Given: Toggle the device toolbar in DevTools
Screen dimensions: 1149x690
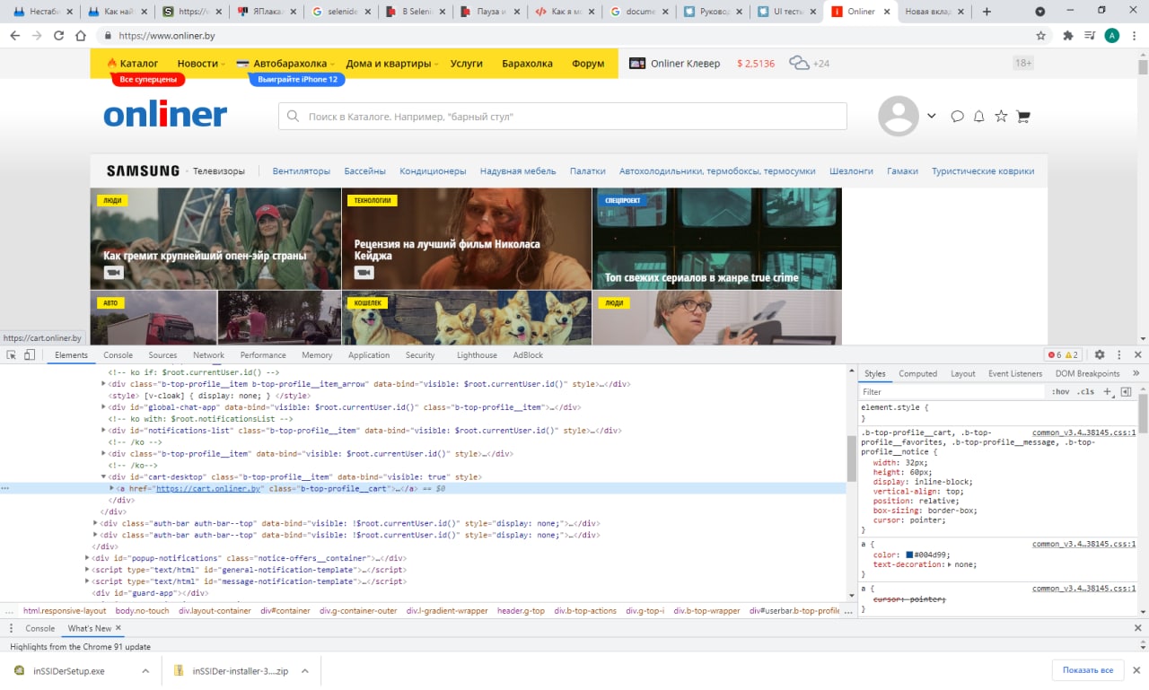Looking at the screenshot, I should [x=29, y=355].
